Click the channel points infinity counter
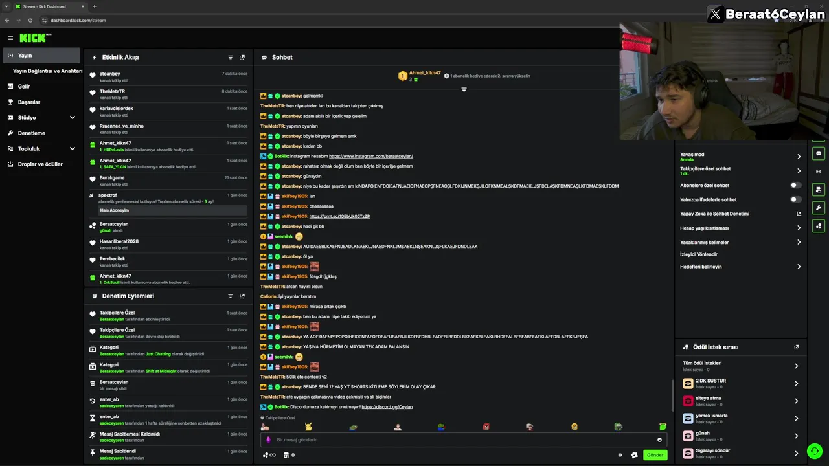 (269, 455)
